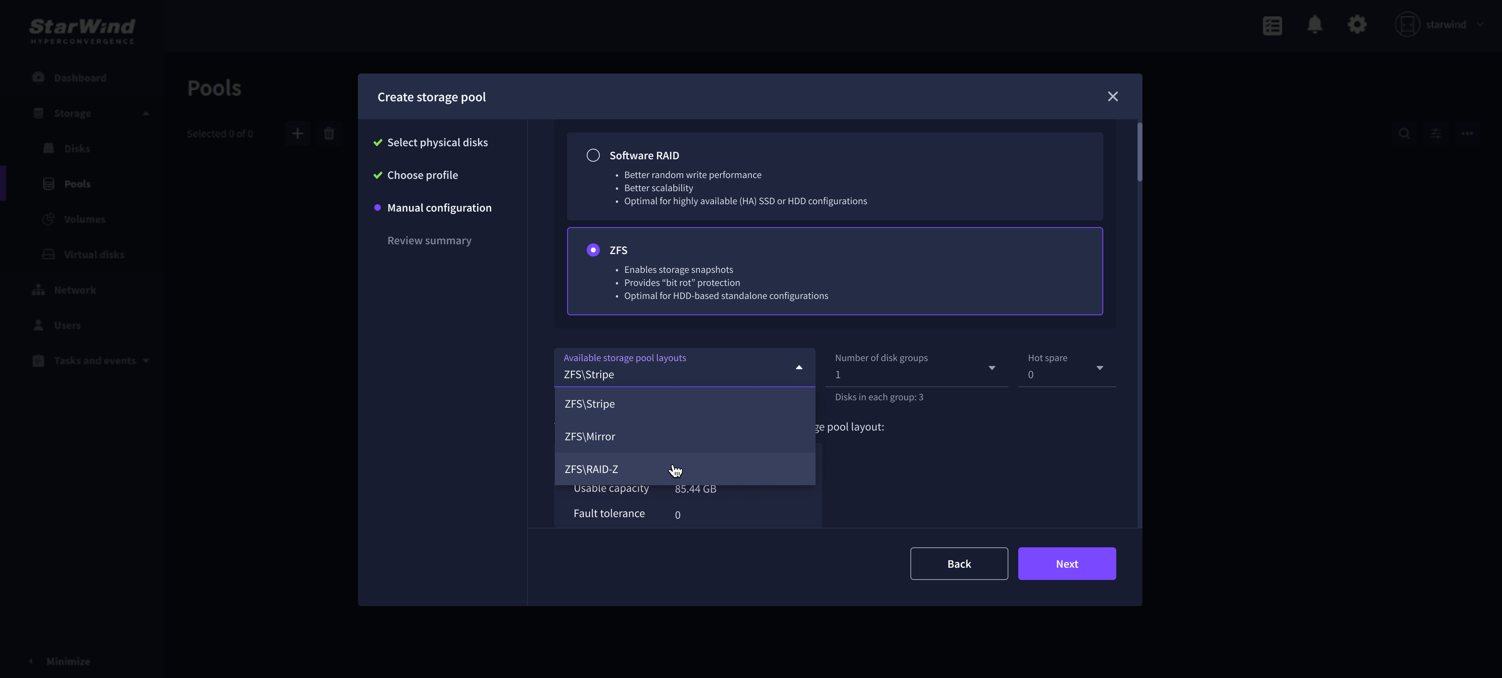This screenshot has height=678, width=1502.
Task: Open Network in the sidebar
Action: pos(75,290)
